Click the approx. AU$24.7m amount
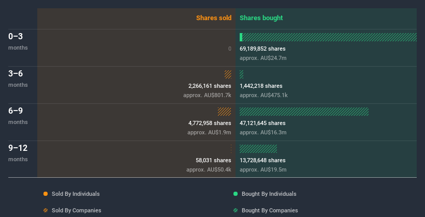The width and height of the screenshot is (425, 217). (x=263, y=58)
